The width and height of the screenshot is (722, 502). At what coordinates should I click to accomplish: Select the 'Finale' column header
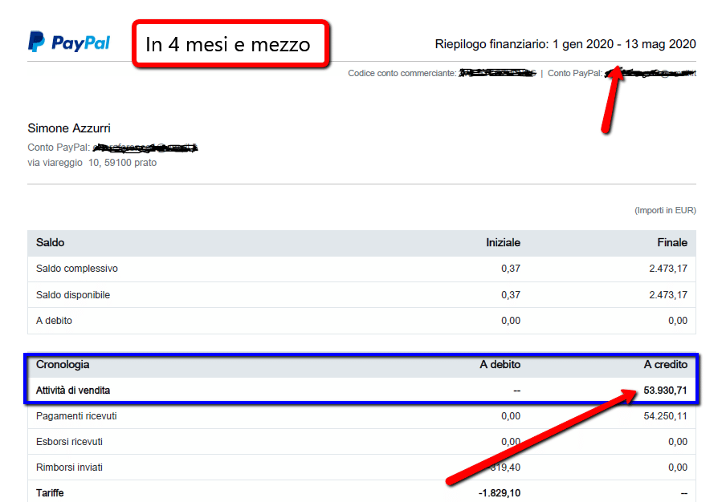click(x=671, y=242)
